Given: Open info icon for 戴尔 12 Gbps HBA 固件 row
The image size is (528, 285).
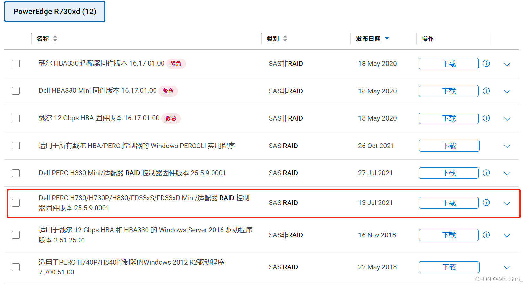Looking at the screenshot, I should point(486,118).
